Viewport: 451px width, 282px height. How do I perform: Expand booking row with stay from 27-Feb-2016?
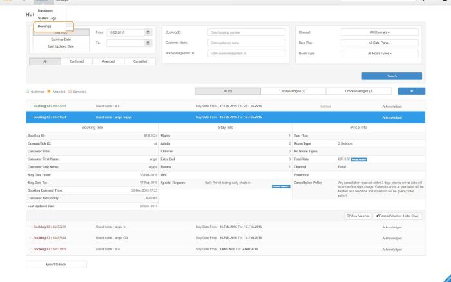[x=225, y=106]
